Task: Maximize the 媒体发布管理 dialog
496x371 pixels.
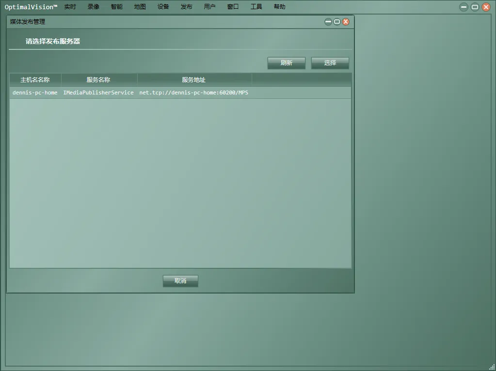Action: 337,22
